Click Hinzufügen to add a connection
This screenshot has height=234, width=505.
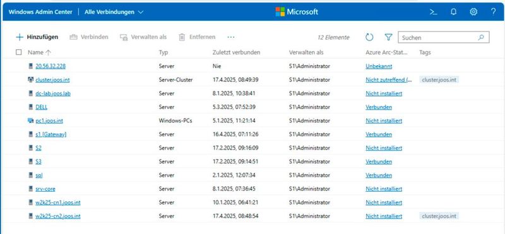pos(37,37)
